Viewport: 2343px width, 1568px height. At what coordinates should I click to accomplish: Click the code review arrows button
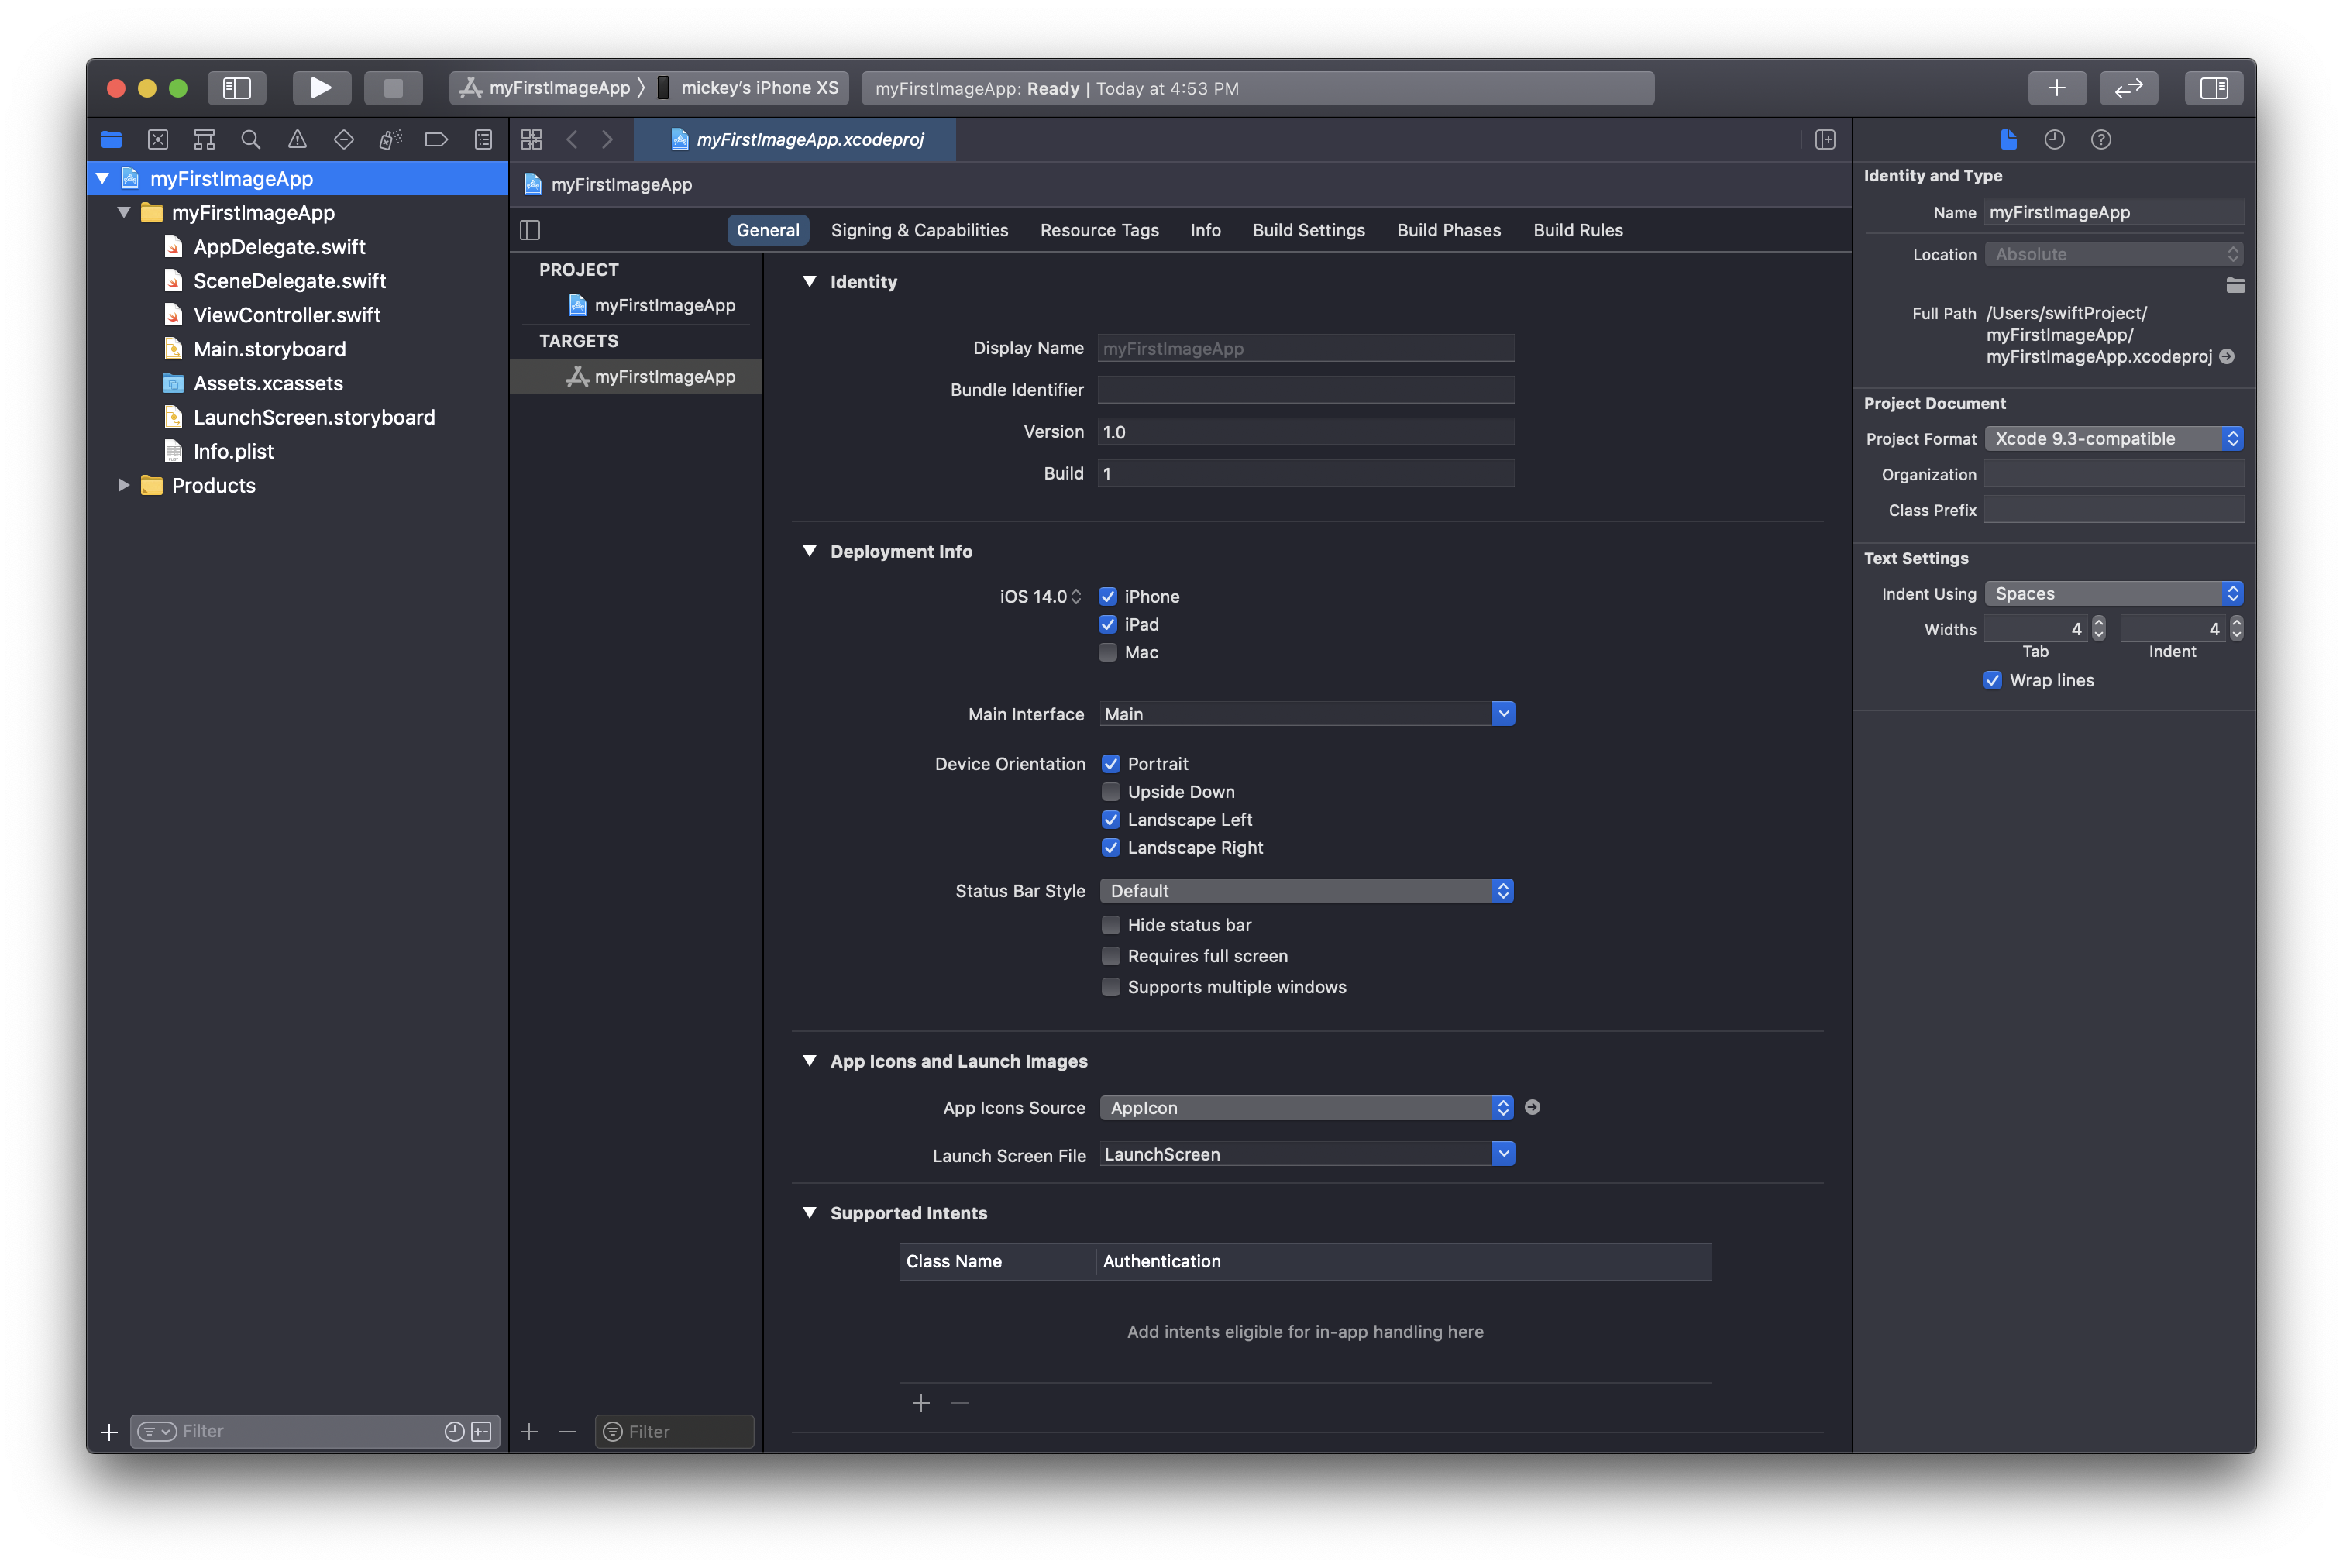pos(2128,88)
